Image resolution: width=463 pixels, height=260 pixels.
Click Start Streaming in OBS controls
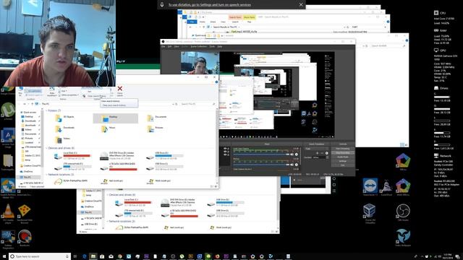pyautogui.click(x=343, y=149)
